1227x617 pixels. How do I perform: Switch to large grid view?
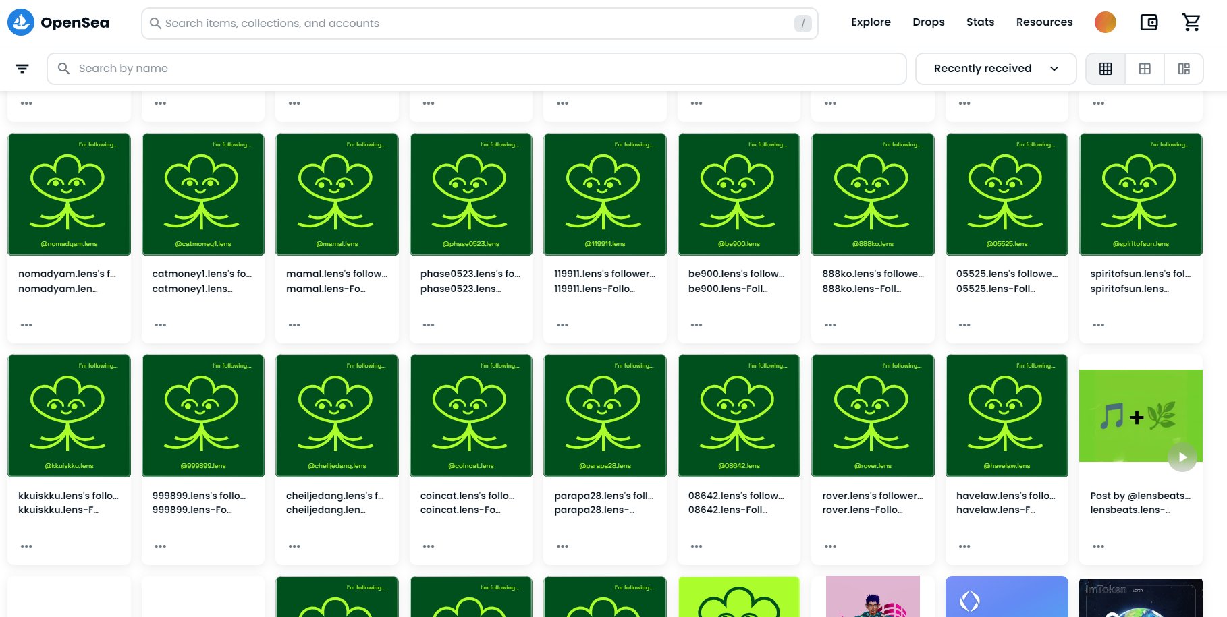pos(1145,69)
